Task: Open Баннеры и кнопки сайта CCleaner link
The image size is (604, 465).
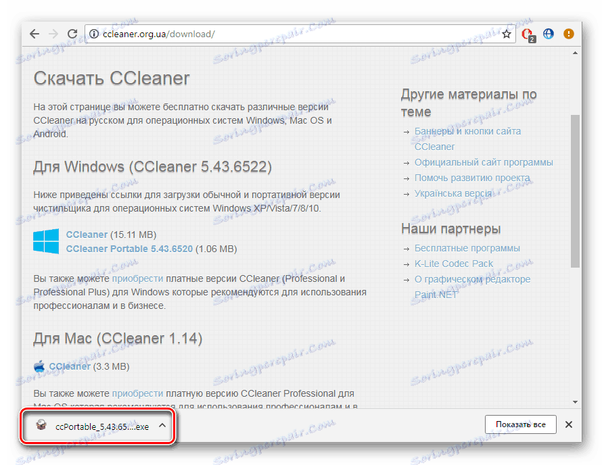Action: (x=467, y=139)
